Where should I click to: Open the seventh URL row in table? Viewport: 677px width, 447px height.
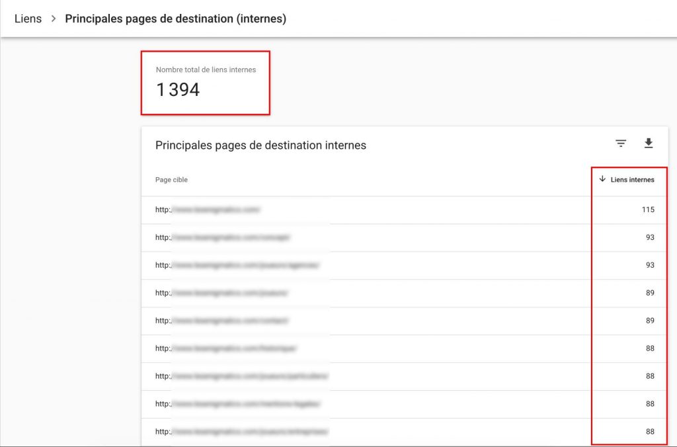pyautogui.click(x=242, y=376)
